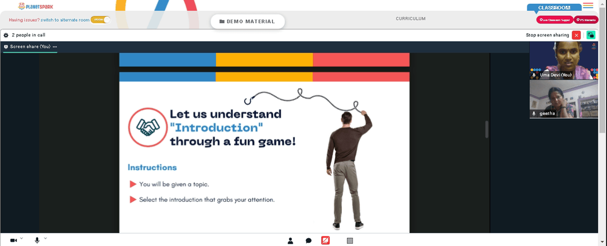Click the man drawing image on slide

pyautogui.click(x=349, y=170)
